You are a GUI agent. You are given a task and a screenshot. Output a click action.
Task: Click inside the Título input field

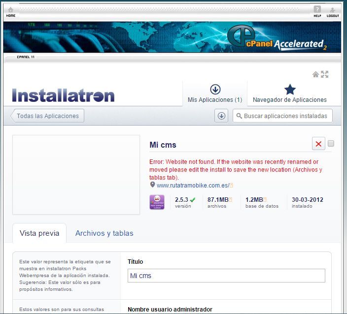click(226, 276)
